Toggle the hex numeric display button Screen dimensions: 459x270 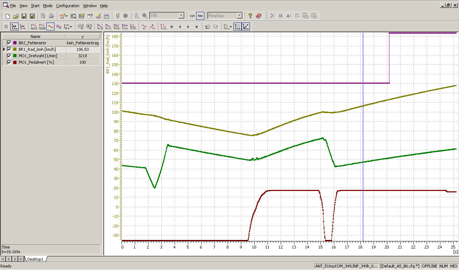[200, 16]
